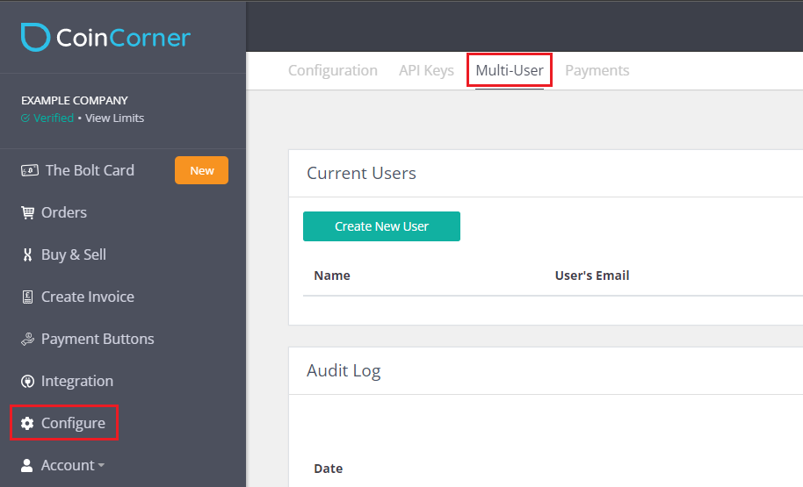The image size is (803, 487).
Task: Click the View Limits link
Action: tap(115, 118)
